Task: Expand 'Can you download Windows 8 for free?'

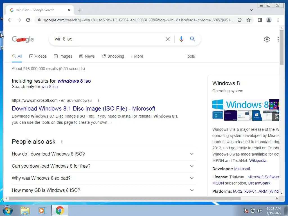Action: [103, 166]
